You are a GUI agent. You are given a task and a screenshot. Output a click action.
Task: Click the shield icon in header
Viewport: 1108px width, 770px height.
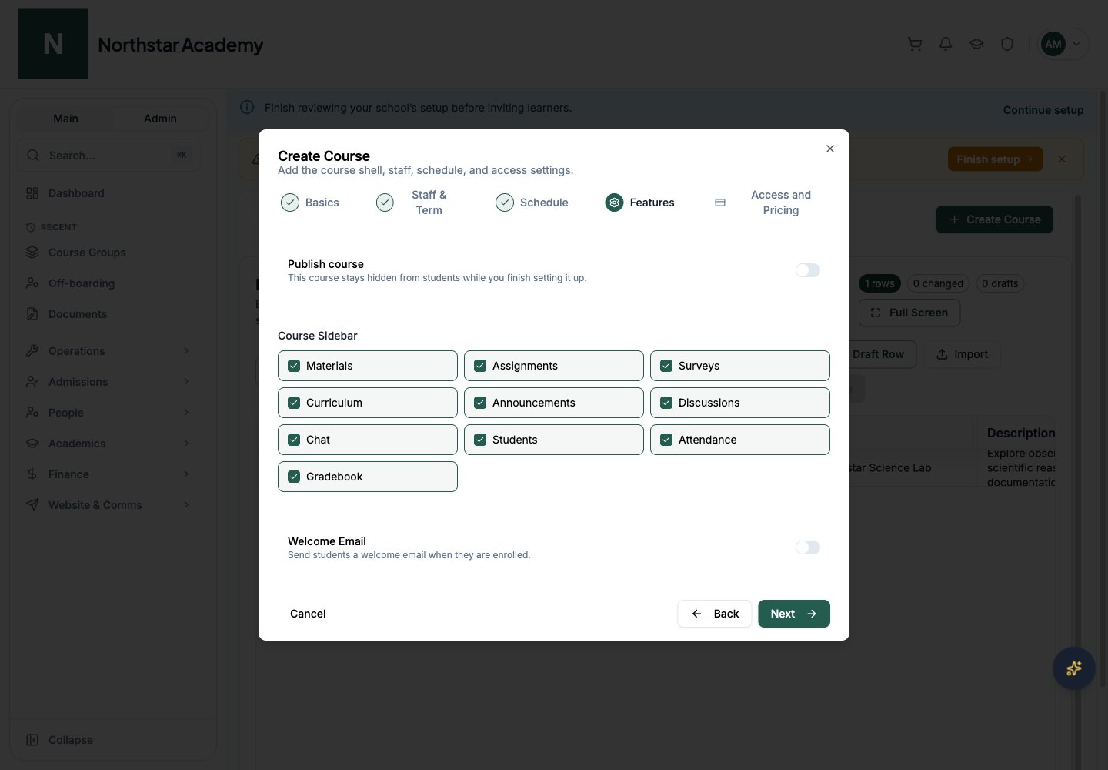(x=1007, y=44)
